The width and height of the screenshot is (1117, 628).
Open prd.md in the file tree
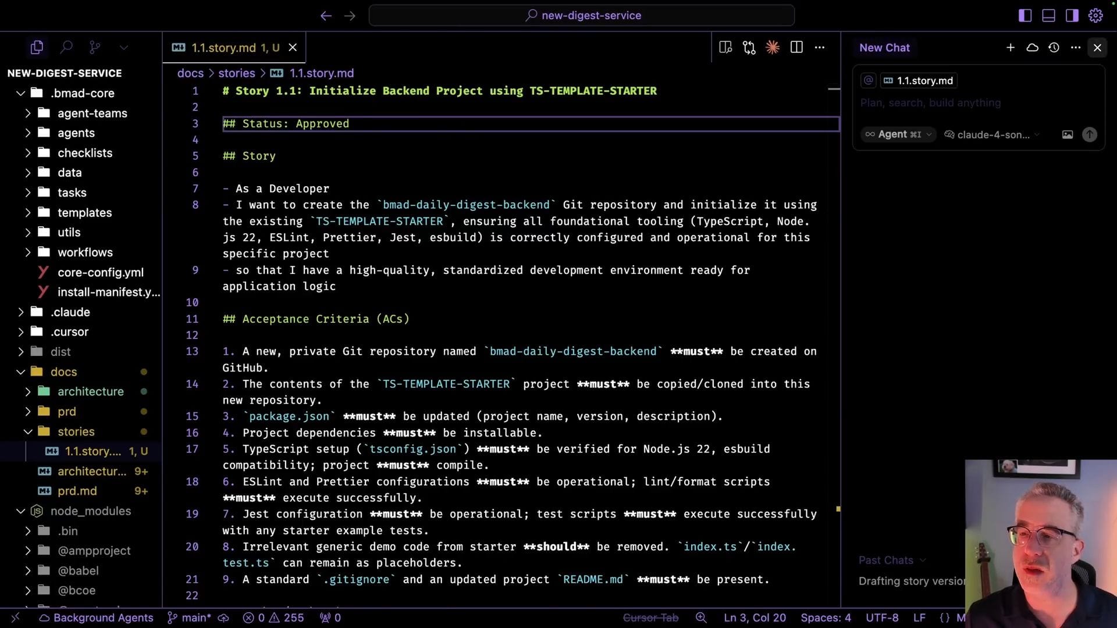pos(77,491)
